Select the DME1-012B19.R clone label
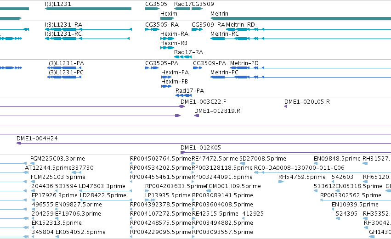391x239 pixels. tap(217, 111)
